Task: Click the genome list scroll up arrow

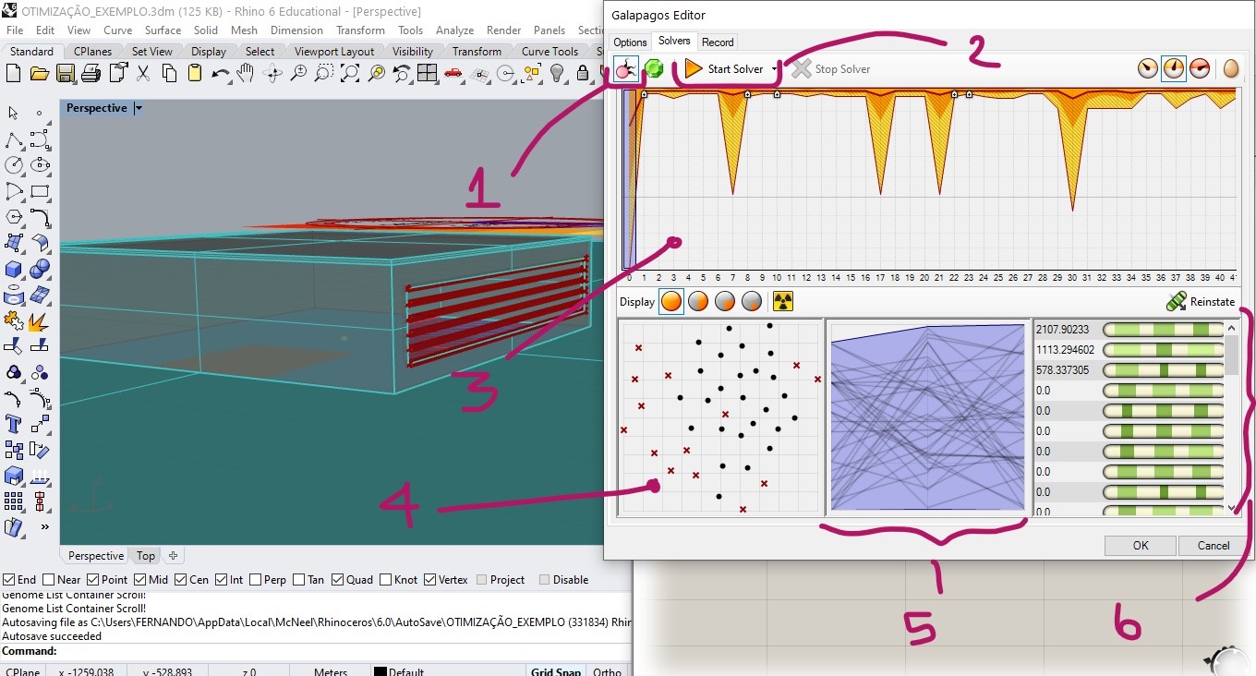Action: [x=1232, y=327]
